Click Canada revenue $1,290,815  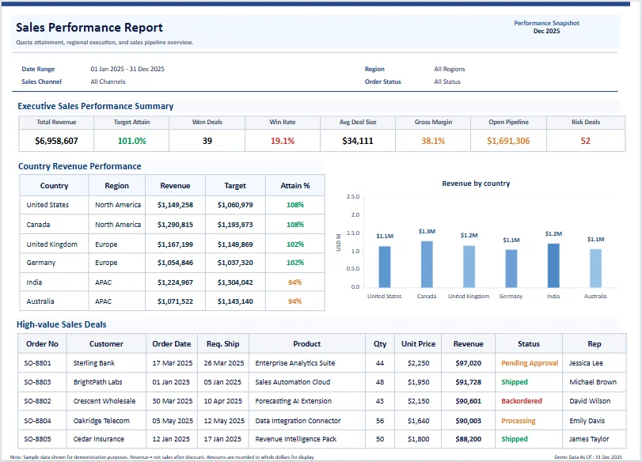pos(175,225)
